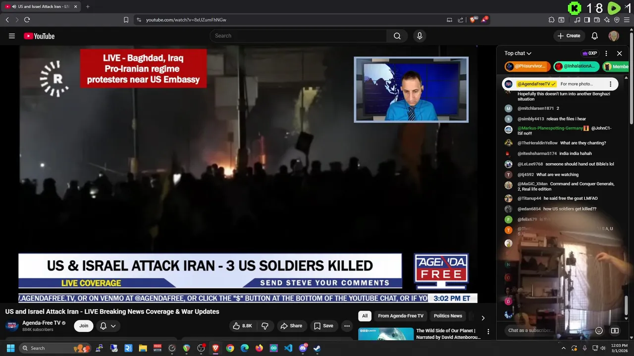The width and height of the screenshot is (634, 356).
Task: Open more actions ellipsis beside Save
Action: click(x=347, y=326)
